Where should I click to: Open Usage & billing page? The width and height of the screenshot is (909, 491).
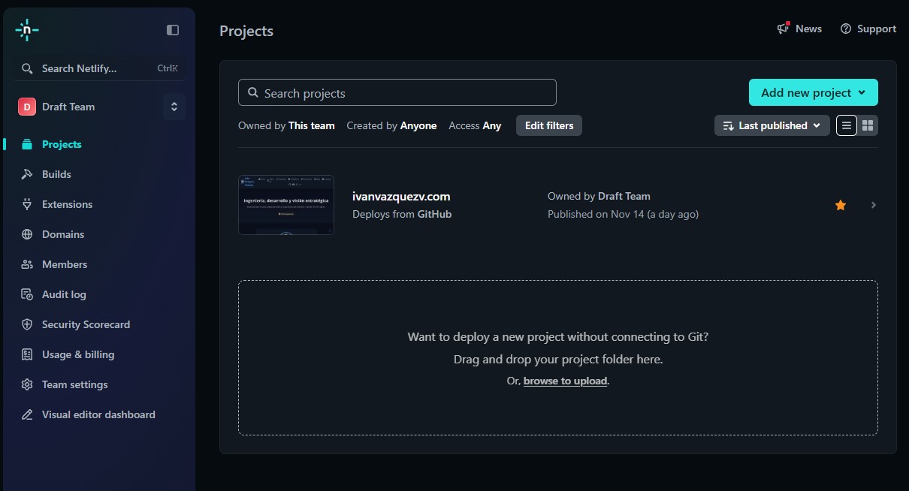click(78, 354)
